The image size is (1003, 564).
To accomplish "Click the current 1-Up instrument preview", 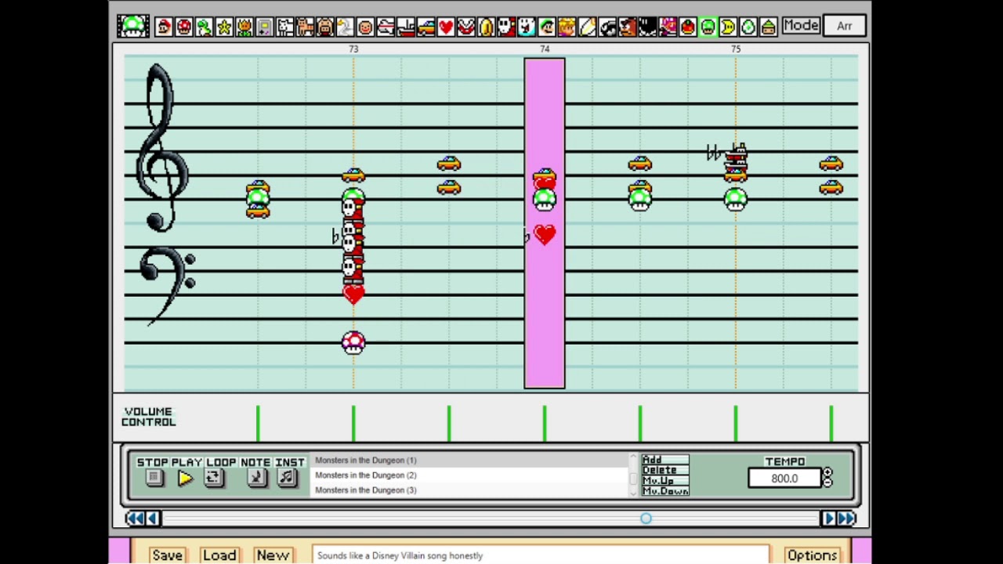I will 133,26.
